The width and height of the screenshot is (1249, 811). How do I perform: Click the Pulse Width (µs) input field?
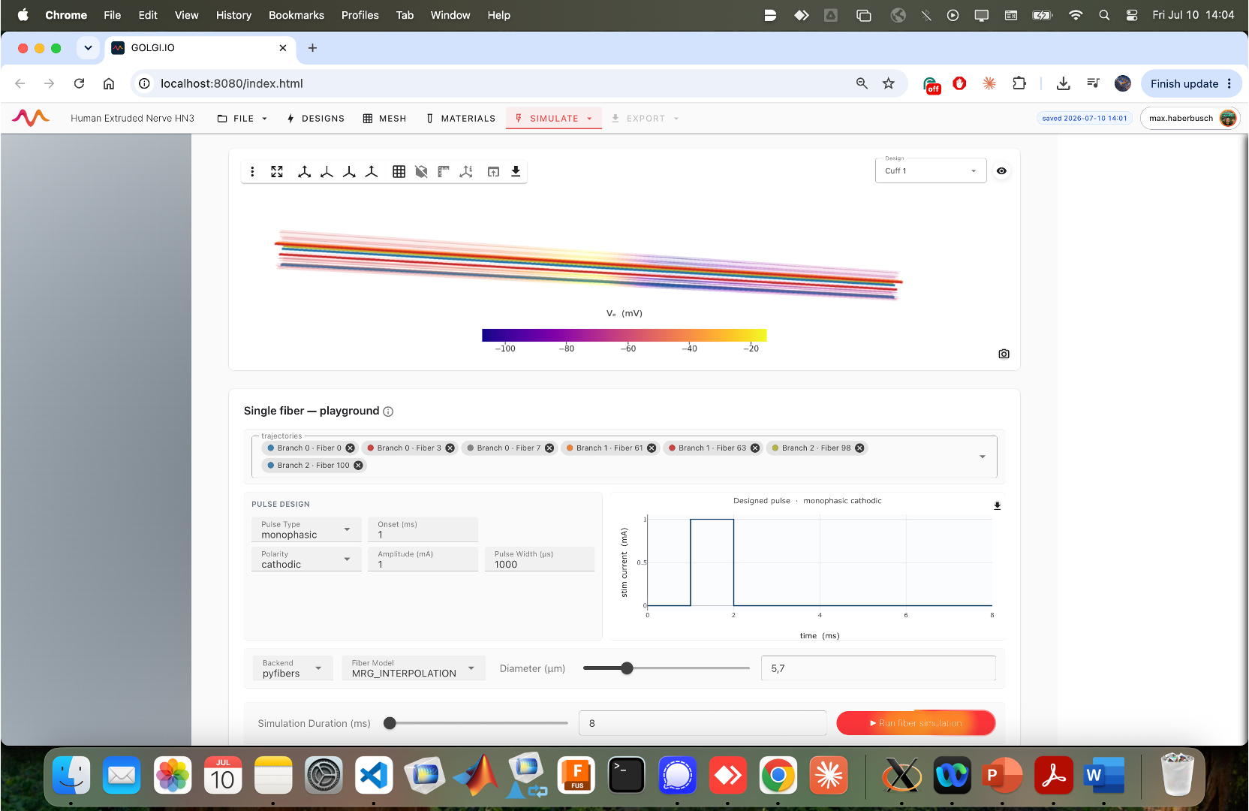pyautogui.click(x=540, y=559)
